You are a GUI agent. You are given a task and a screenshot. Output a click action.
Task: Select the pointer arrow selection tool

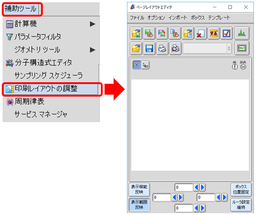click(x=145, y=65)
